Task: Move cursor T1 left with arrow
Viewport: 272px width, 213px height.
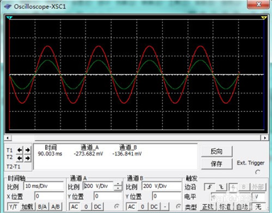Action: [x=20, y=150]
